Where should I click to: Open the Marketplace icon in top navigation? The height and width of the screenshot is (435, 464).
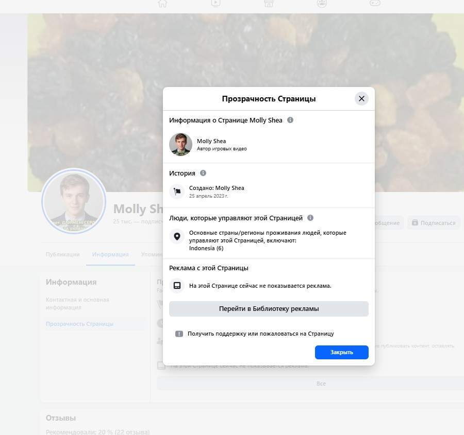268,3
